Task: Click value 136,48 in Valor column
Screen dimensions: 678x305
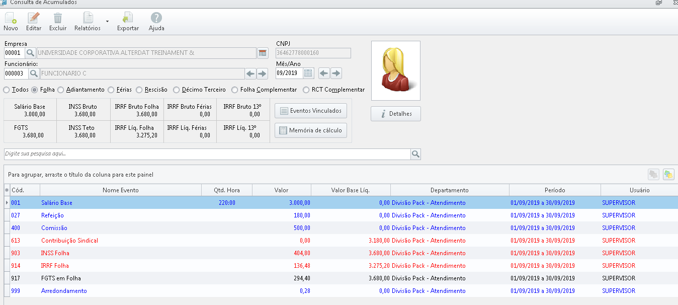Action: click(x=301, y=266)
